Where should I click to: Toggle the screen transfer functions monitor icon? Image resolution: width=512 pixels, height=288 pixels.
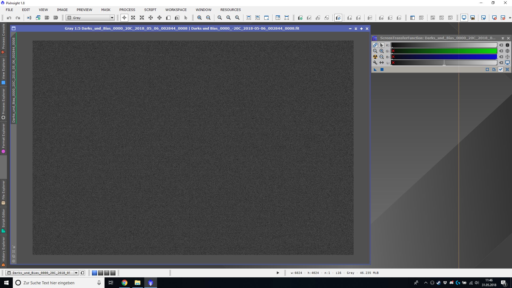coord(464,18)
